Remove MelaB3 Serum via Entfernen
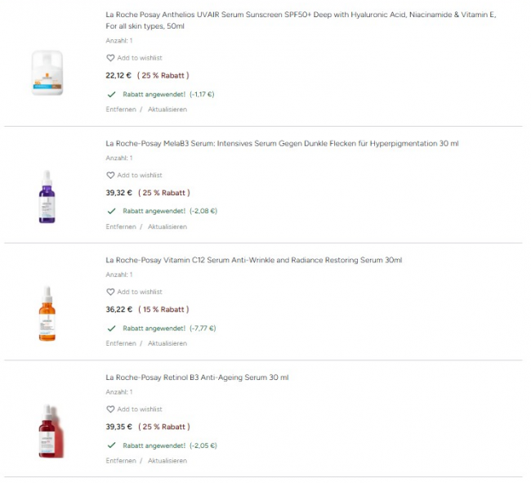Viewport: 531px width, 483px height. pos(121,226)
